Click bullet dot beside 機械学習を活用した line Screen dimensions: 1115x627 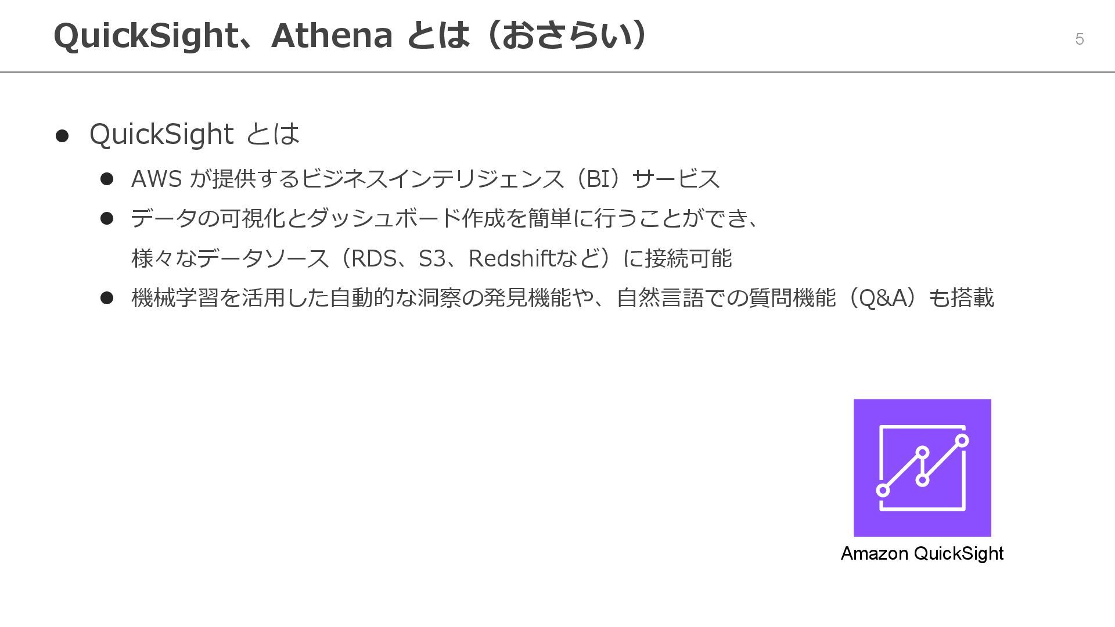[x=107, y=298]
